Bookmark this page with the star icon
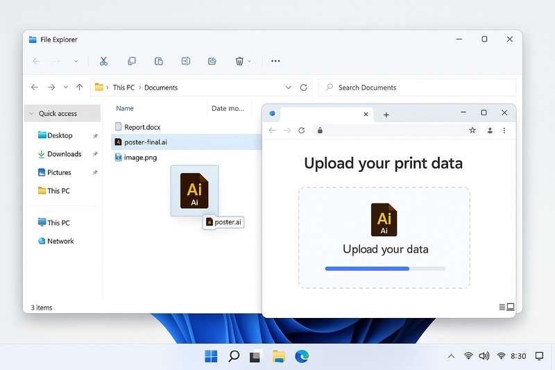Image resolution: width=555 pixels, height=370 pixels. 472,131
